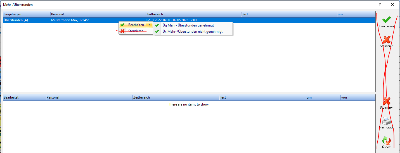Click the upper Stornieren red X sidebar icon
The height and width of the screenshot is (153, 400).
(x=386, y=40)
